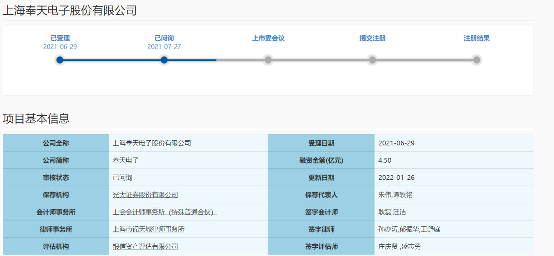554x256 pixels.
Task: Select the 提交注册 stage label
Action: pos(372,38)
